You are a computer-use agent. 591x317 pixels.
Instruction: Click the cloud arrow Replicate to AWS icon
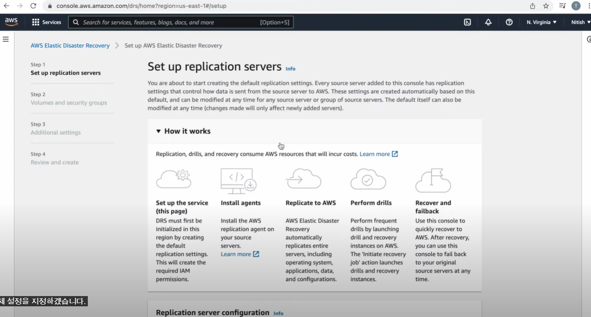click(x=303, y=179)
